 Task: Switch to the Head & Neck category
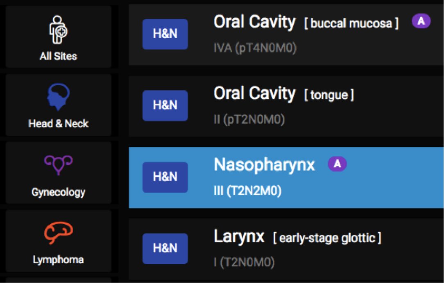tap(59, 123)
